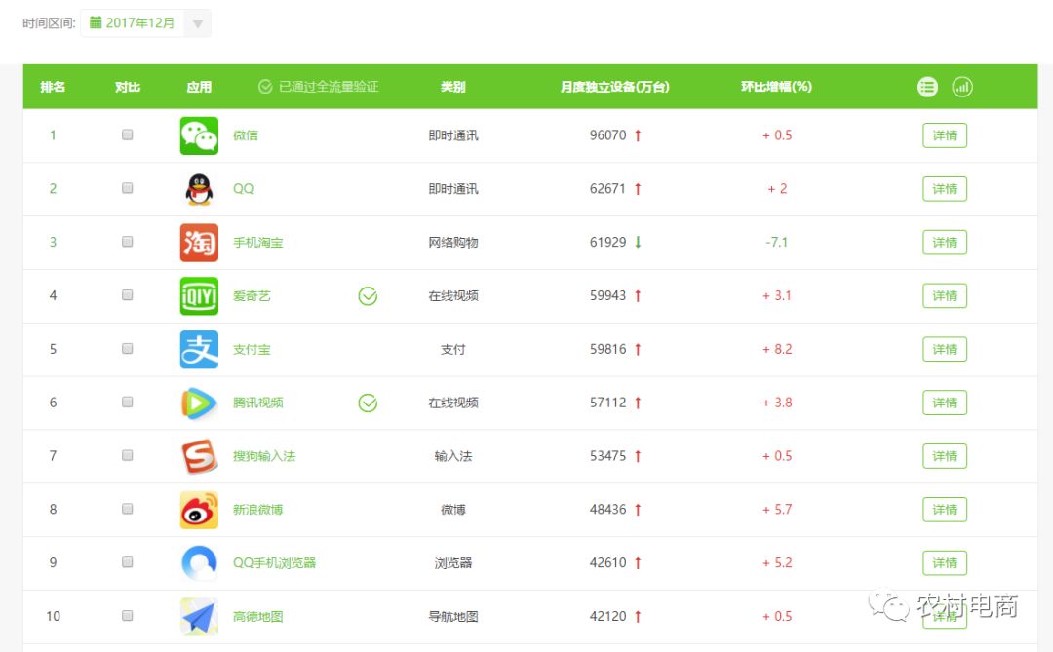Select the compare checkbox for 新浪微博

[x=128, y=509]
